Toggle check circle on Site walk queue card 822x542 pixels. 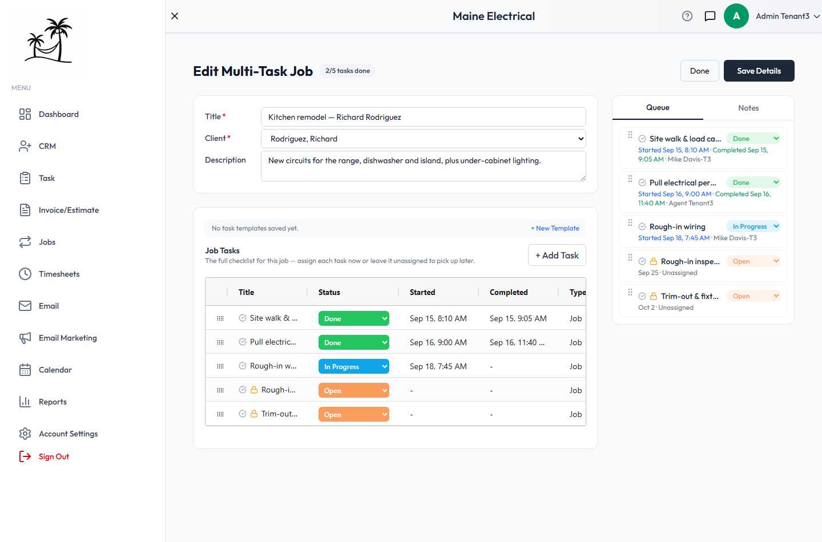coord(642,139)
